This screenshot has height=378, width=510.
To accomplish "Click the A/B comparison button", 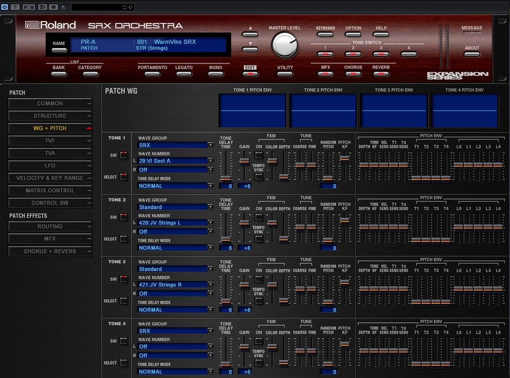I will tap(42, 7).
